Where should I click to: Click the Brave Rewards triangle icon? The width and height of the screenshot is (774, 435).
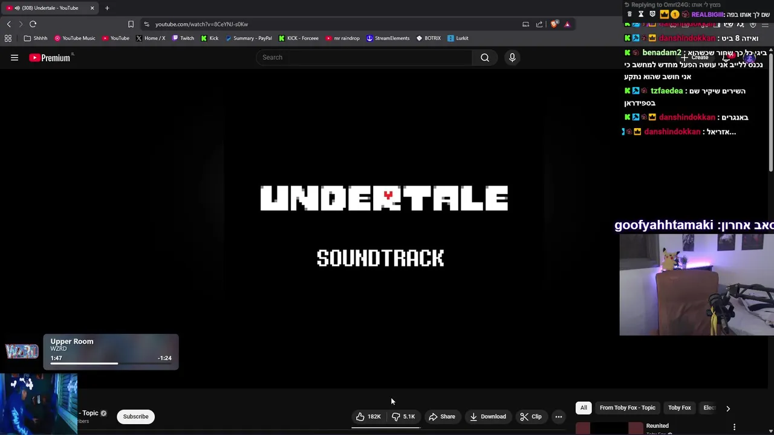pyautogui.click(x=567, y=24)
